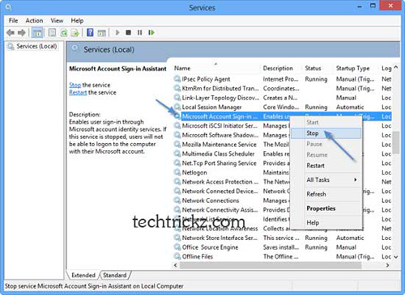Click the vertical scrollbar down arrow
Viewport: 405px width, 295px height.
pos(396,257)
